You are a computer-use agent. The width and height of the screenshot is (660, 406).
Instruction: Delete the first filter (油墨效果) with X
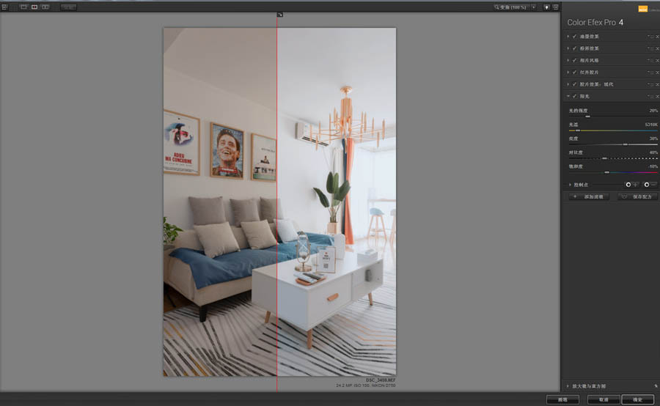(658, 37)
